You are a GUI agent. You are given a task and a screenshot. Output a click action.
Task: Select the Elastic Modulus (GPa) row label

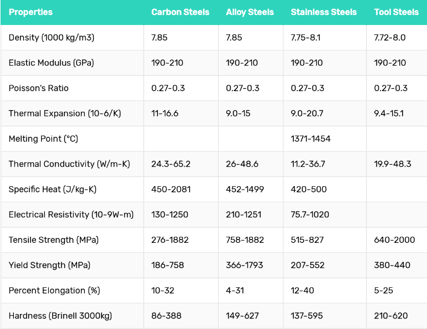click(x=51, y=63)
